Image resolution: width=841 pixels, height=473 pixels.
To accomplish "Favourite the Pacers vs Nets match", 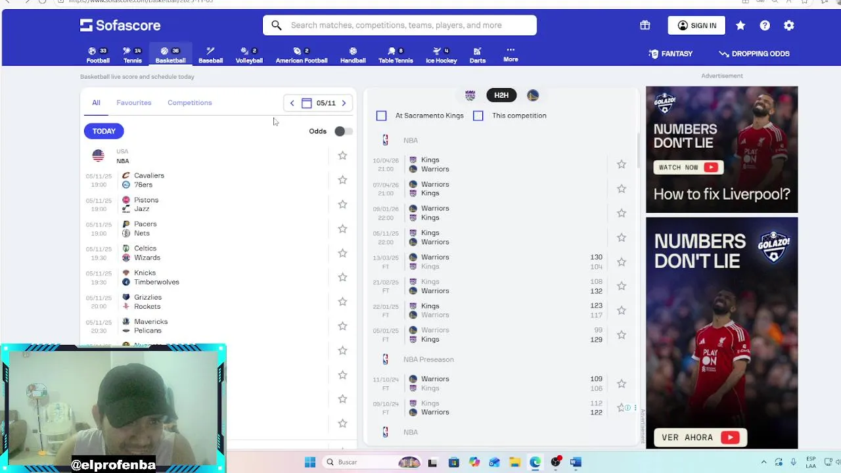I will pyautogui.click(x=342, y=229).
